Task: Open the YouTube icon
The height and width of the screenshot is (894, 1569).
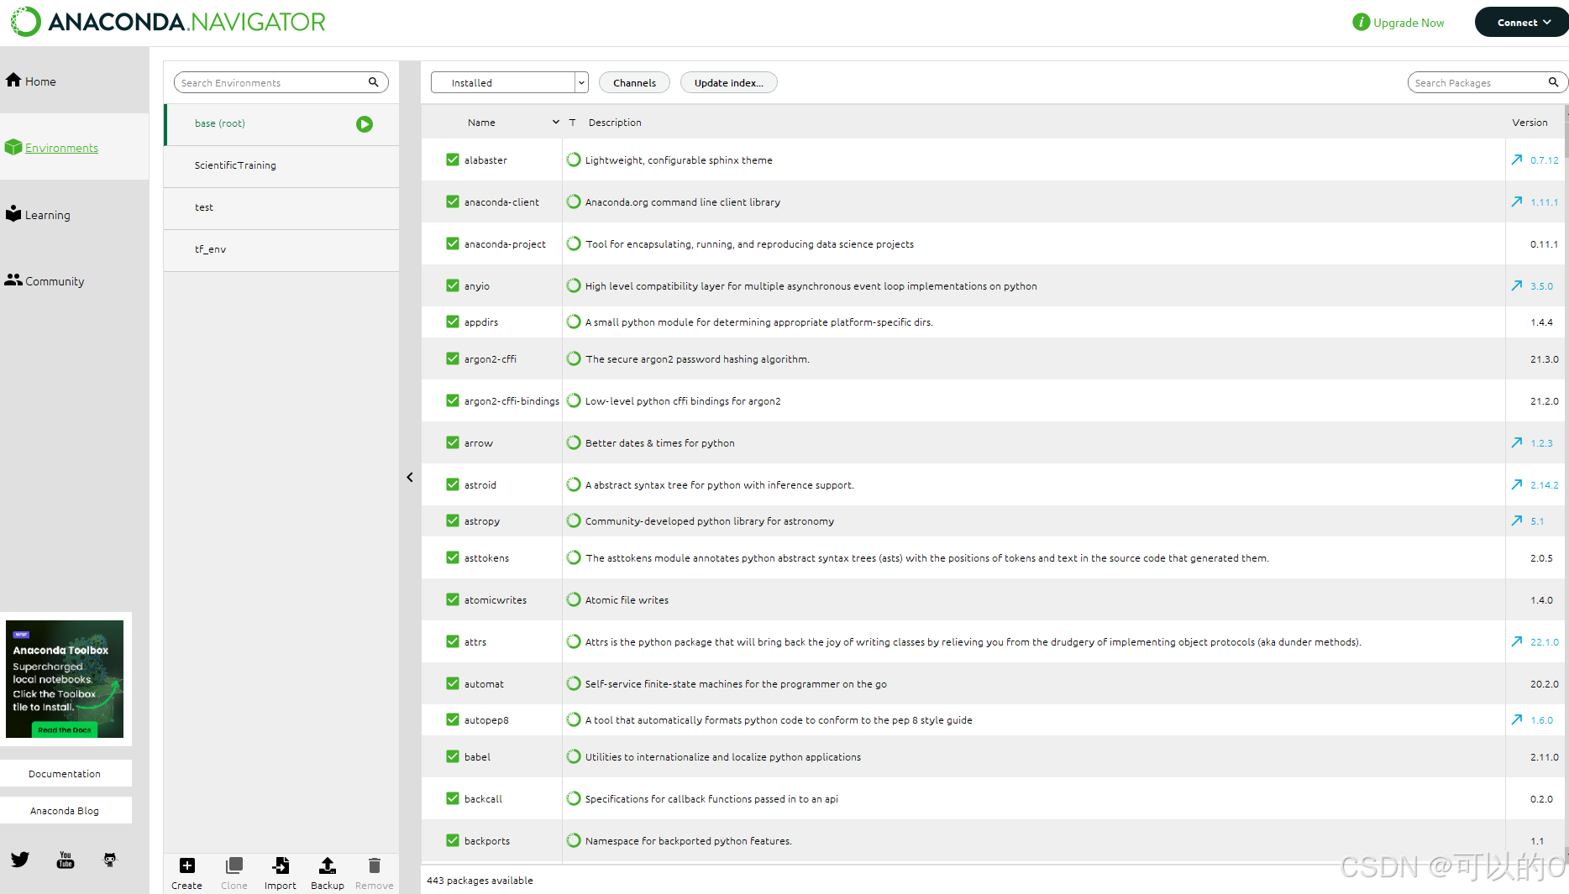Action: point(66,860)
